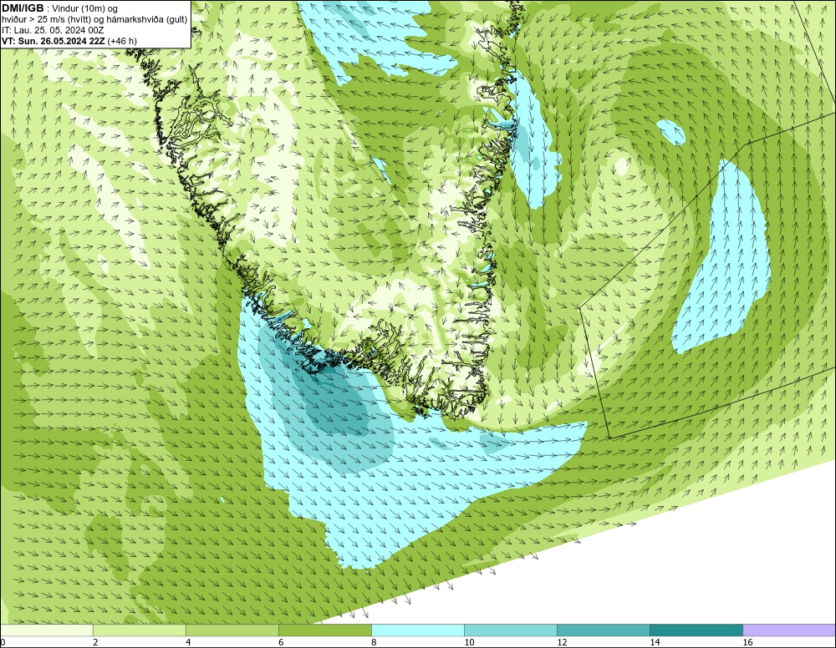Click the 12–14 m/s medium teal legend swatch
The width and height of the screenshot is (836, 648).
coord(604,630)
